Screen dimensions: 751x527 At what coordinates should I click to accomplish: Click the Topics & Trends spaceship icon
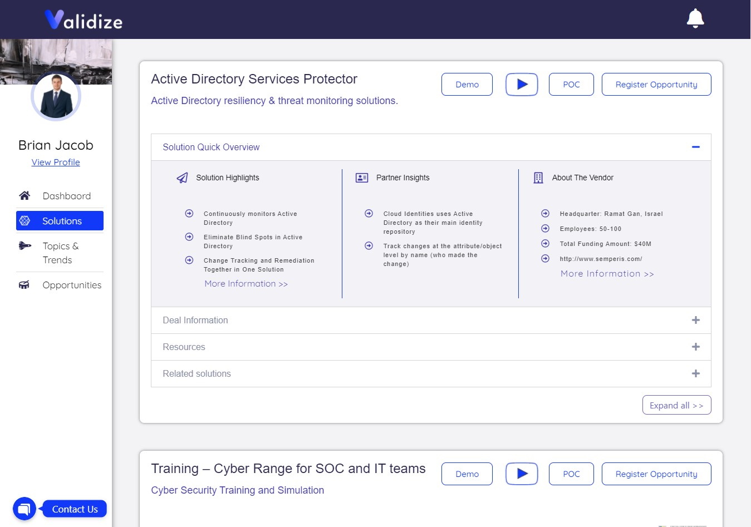(x=24, y=245)
